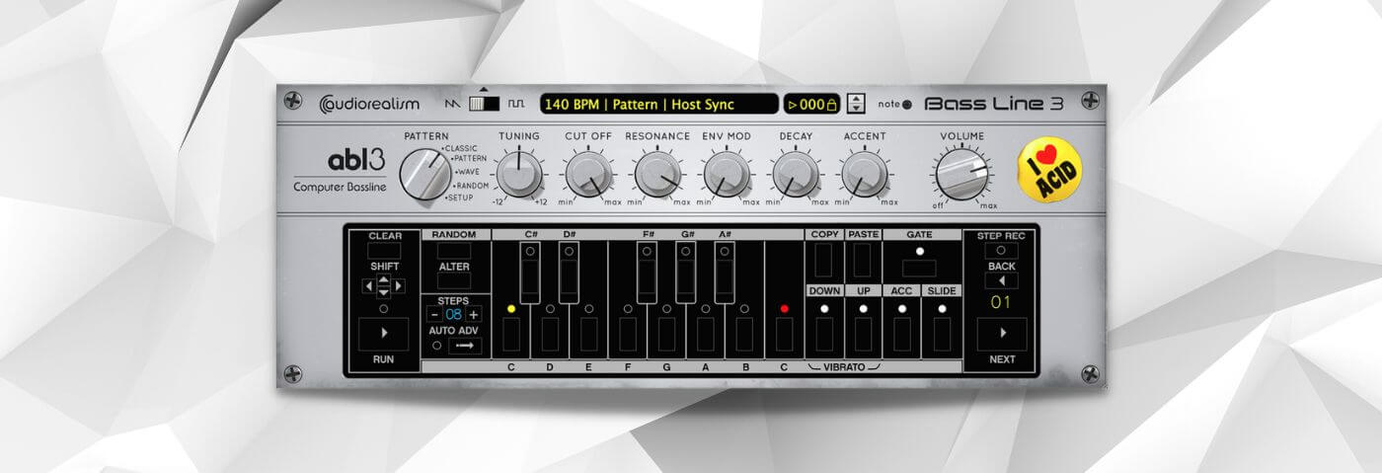The image size is (1382, 473).
Task: Select WAVE mode label
Action: (x=468, y=171)
